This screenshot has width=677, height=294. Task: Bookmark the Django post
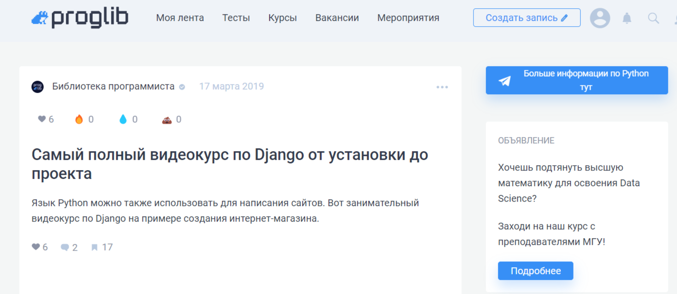pos(94,247)
